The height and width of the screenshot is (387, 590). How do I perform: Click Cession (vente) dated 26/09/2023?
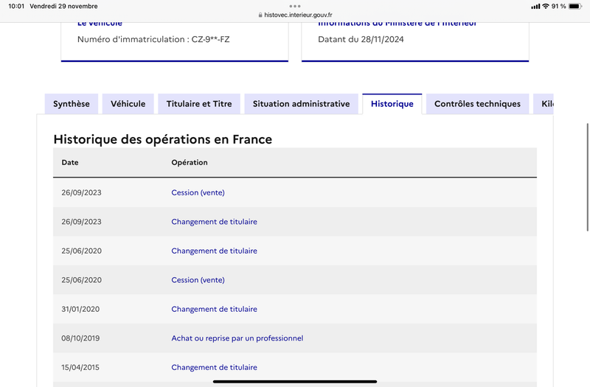(x=198, y=192)
